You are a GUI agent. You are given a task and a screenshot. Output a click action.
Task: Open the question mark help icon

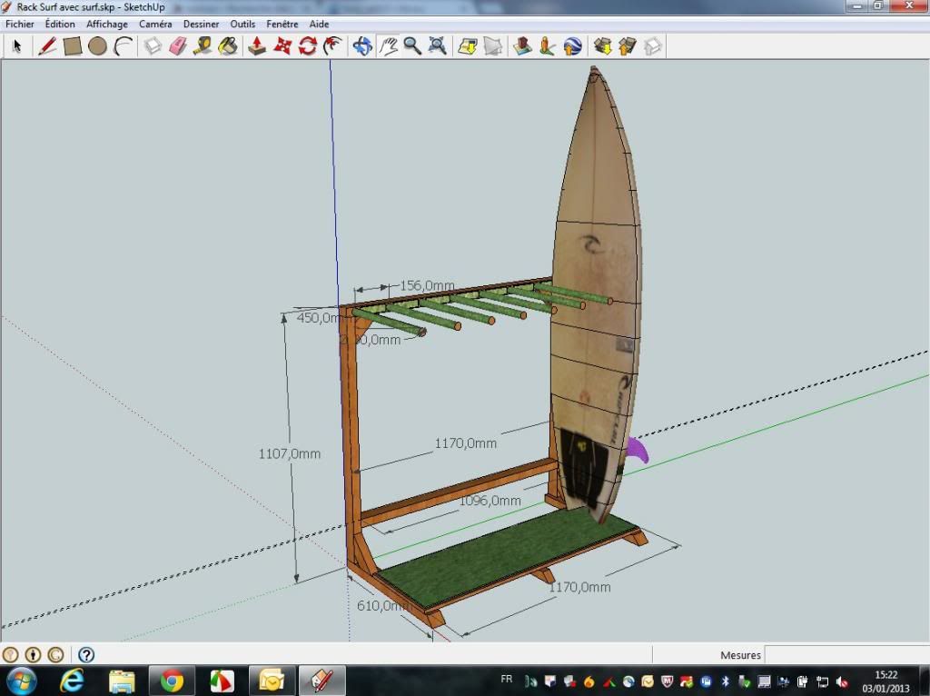pos(86,654)
